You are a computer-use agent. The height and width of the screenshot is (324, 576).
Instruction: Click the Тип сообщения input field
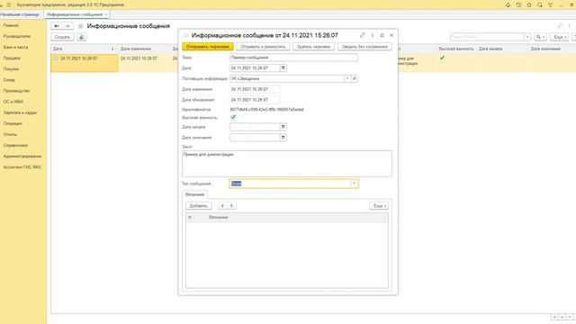click(x=290, y=184)
